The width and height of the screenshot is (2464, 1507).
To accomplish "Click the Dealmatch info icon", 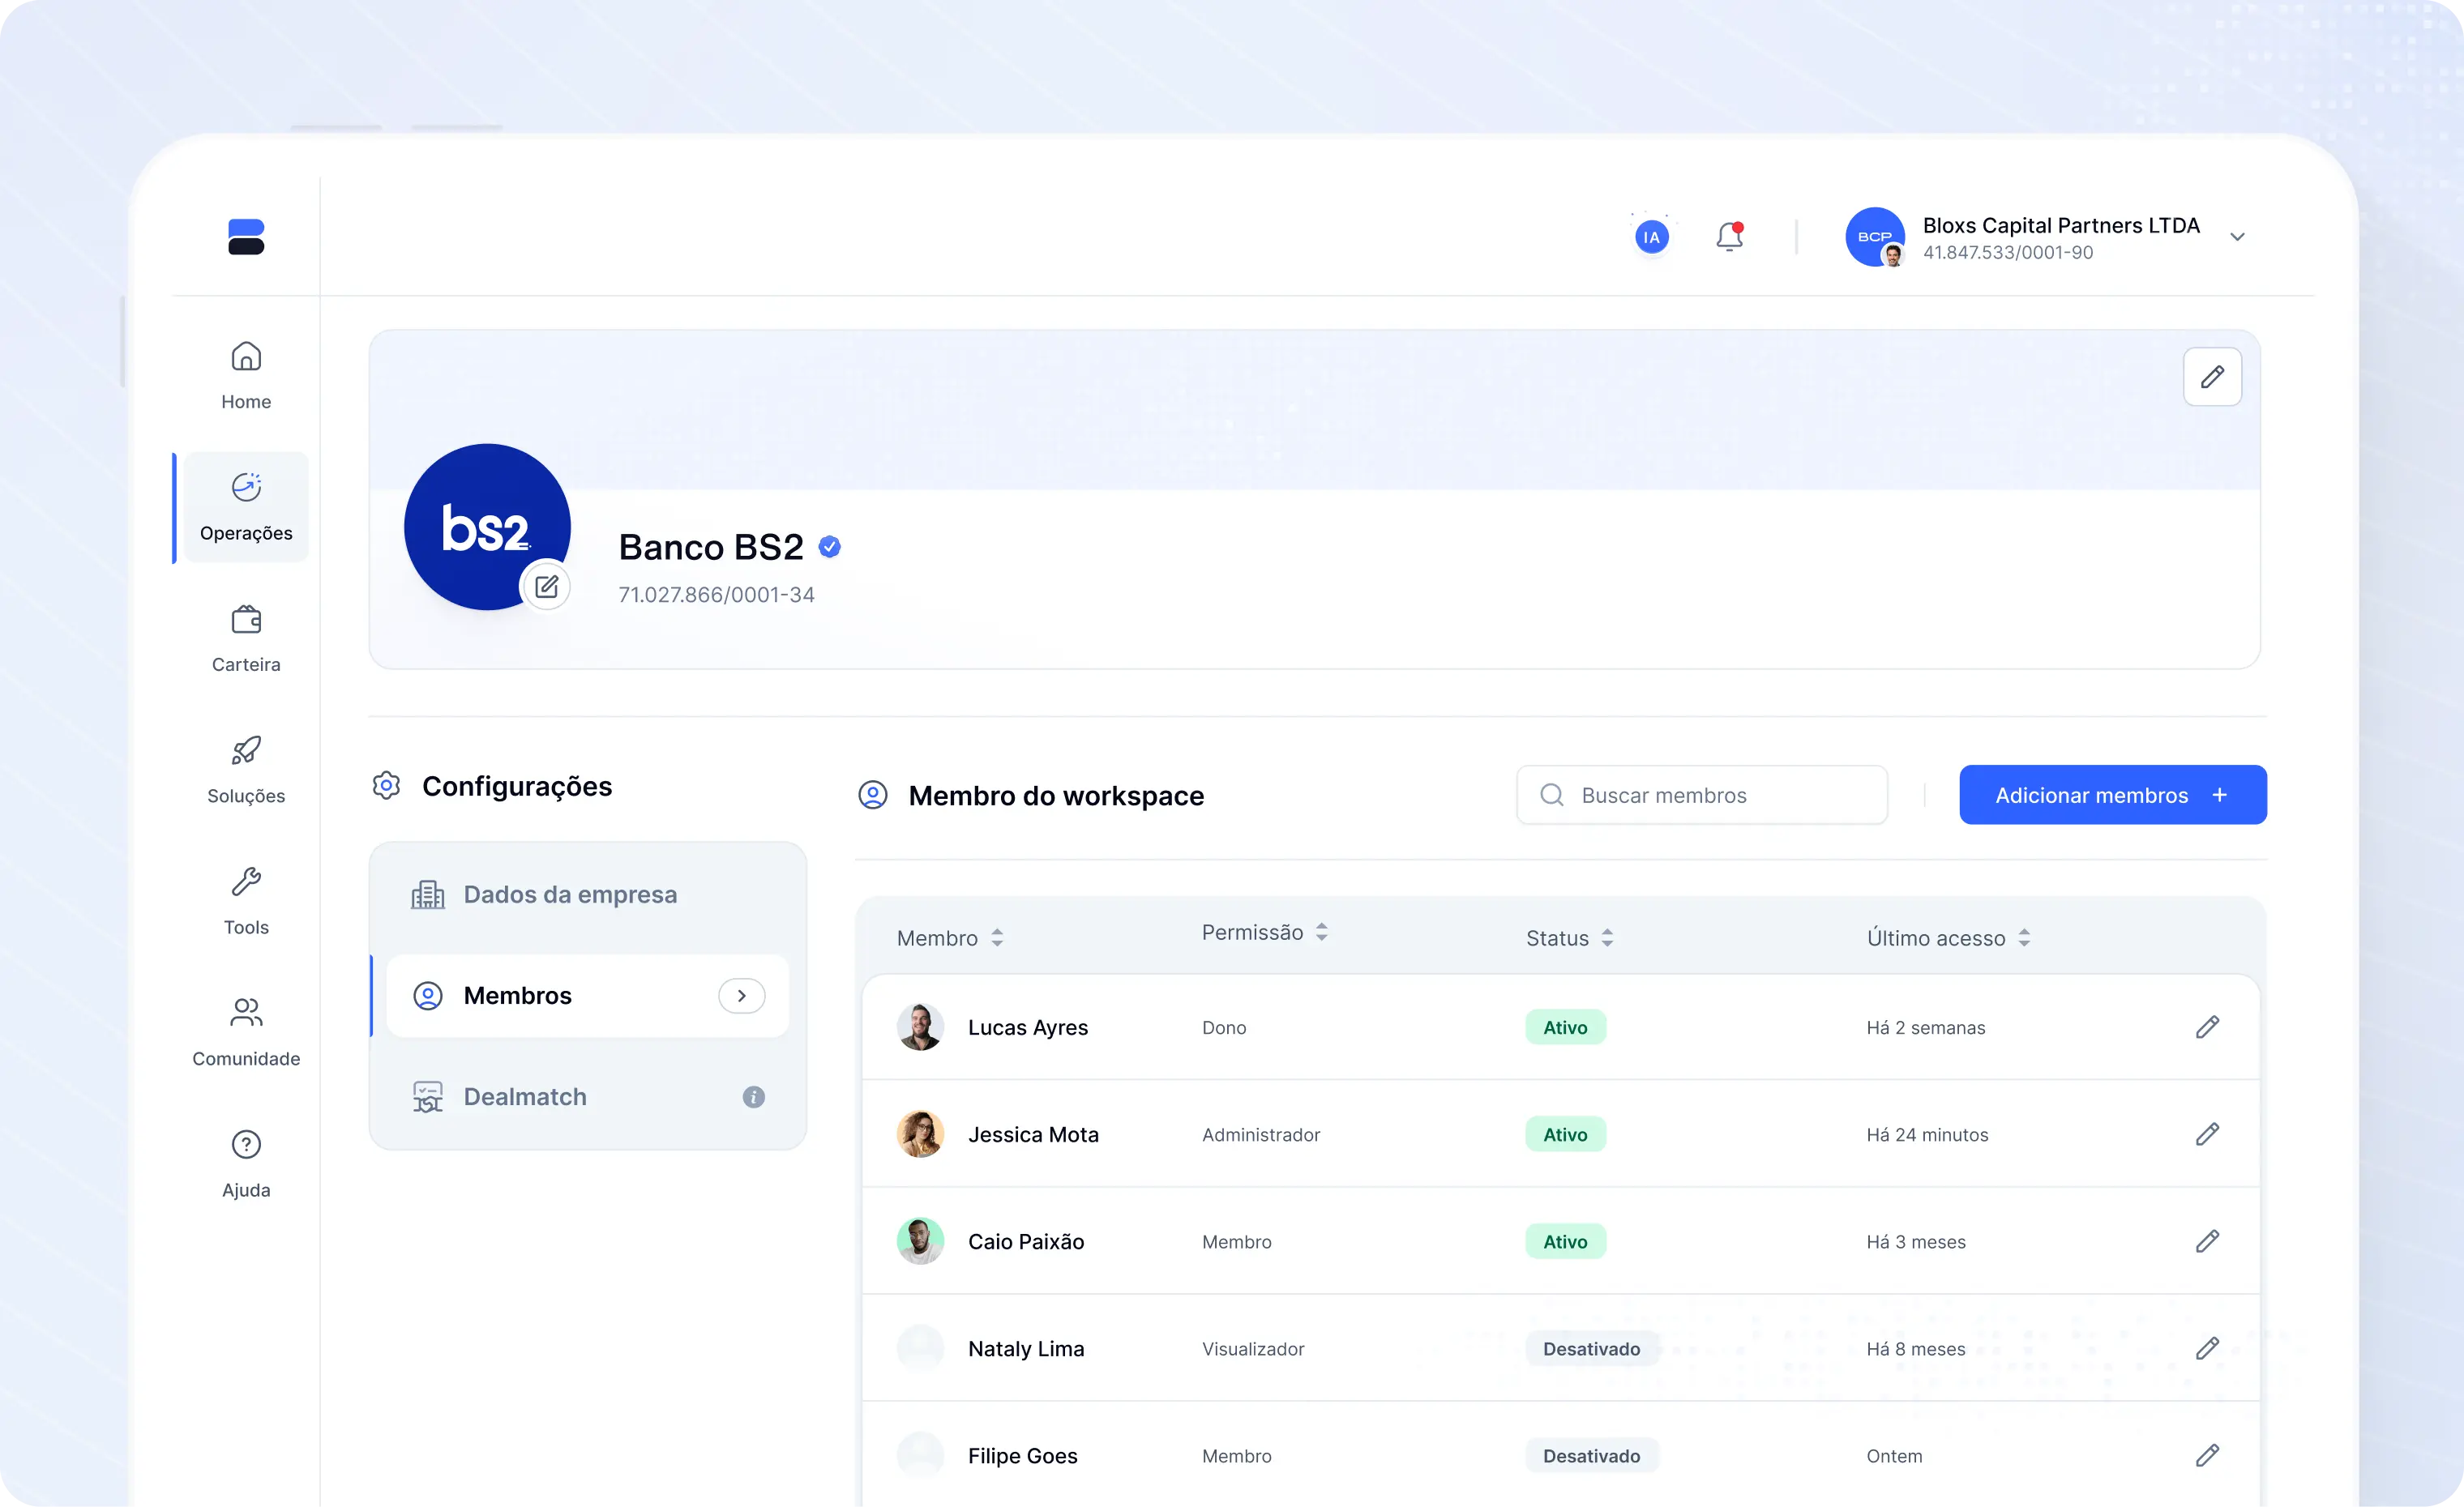I will click(x=753, y=1097).
